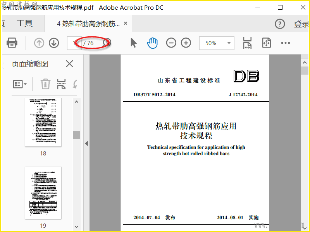Click the rotate pages icon
310x232 pixels.
click(x=75, y=84)
